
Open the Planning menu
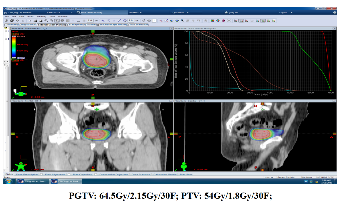click(41, 16)
